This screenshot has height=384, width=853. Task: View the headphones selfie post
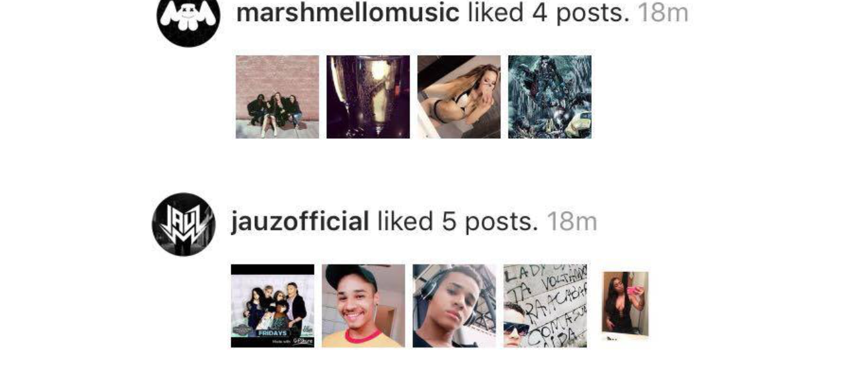454,306
